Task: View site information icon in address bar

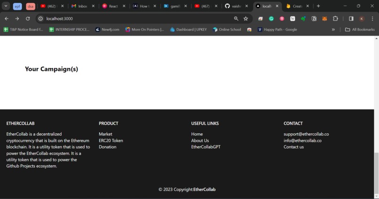Action: tap(40, 19)
